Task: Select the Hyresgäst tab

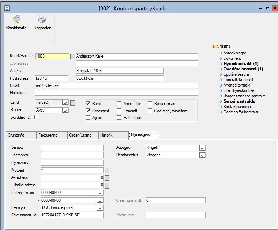Action: tap(144, 135)
